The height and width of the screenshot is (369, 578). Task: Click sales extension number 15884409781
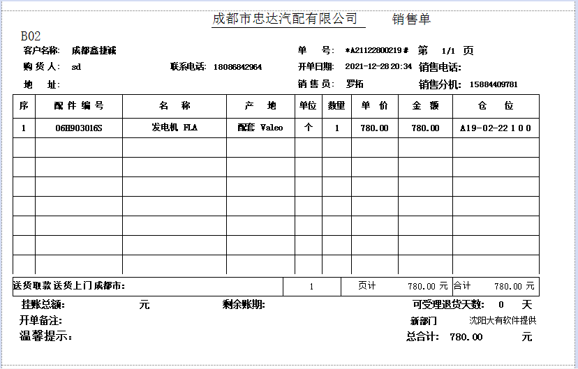click(x=494, y=84)
